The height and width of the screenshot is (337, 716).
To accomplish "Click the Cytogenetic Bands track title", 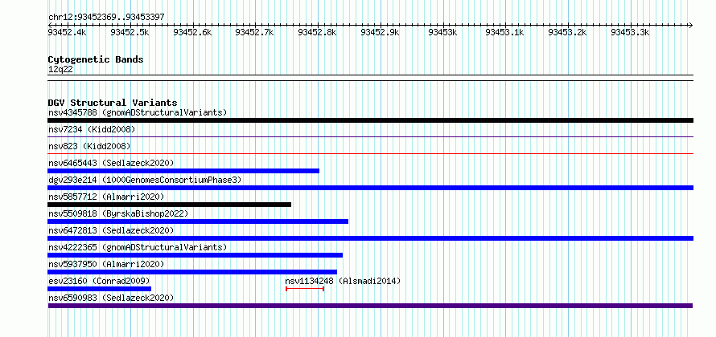I will tap(96, 59).
